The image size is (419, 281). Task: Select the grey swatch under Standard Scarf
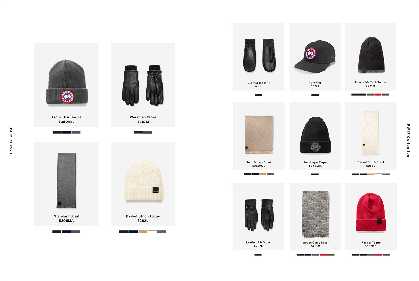(76, 232)
